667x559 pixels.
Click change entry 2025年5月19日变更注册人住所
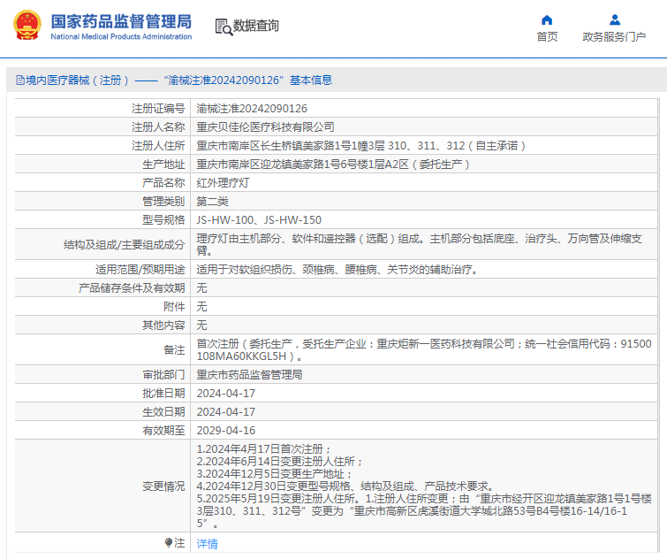click(424, 510)
